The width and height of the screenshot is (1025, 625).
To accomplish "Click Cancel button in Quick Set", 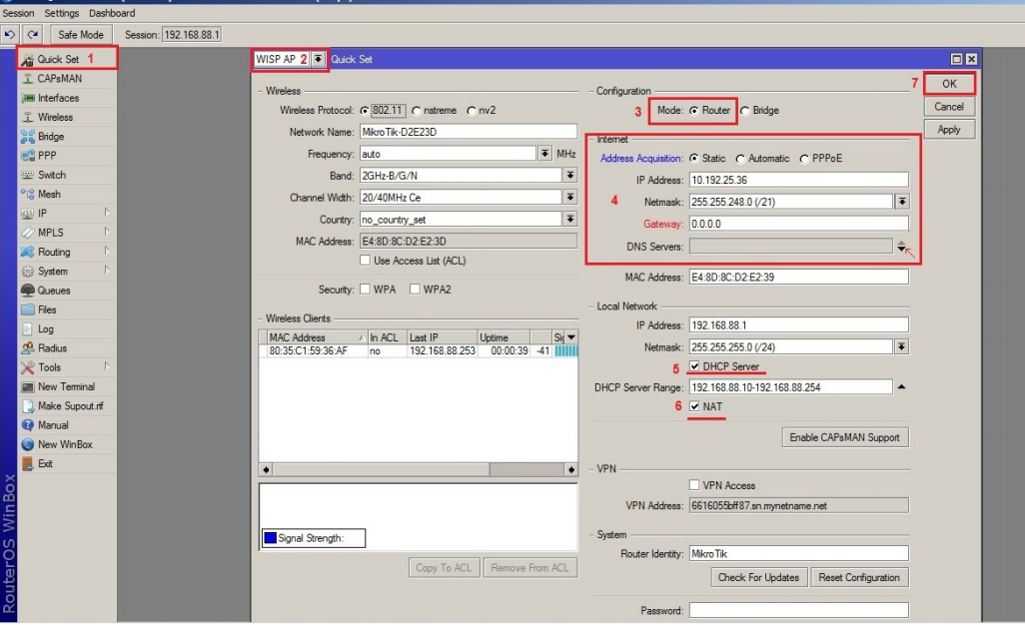I will coord(949,107).
